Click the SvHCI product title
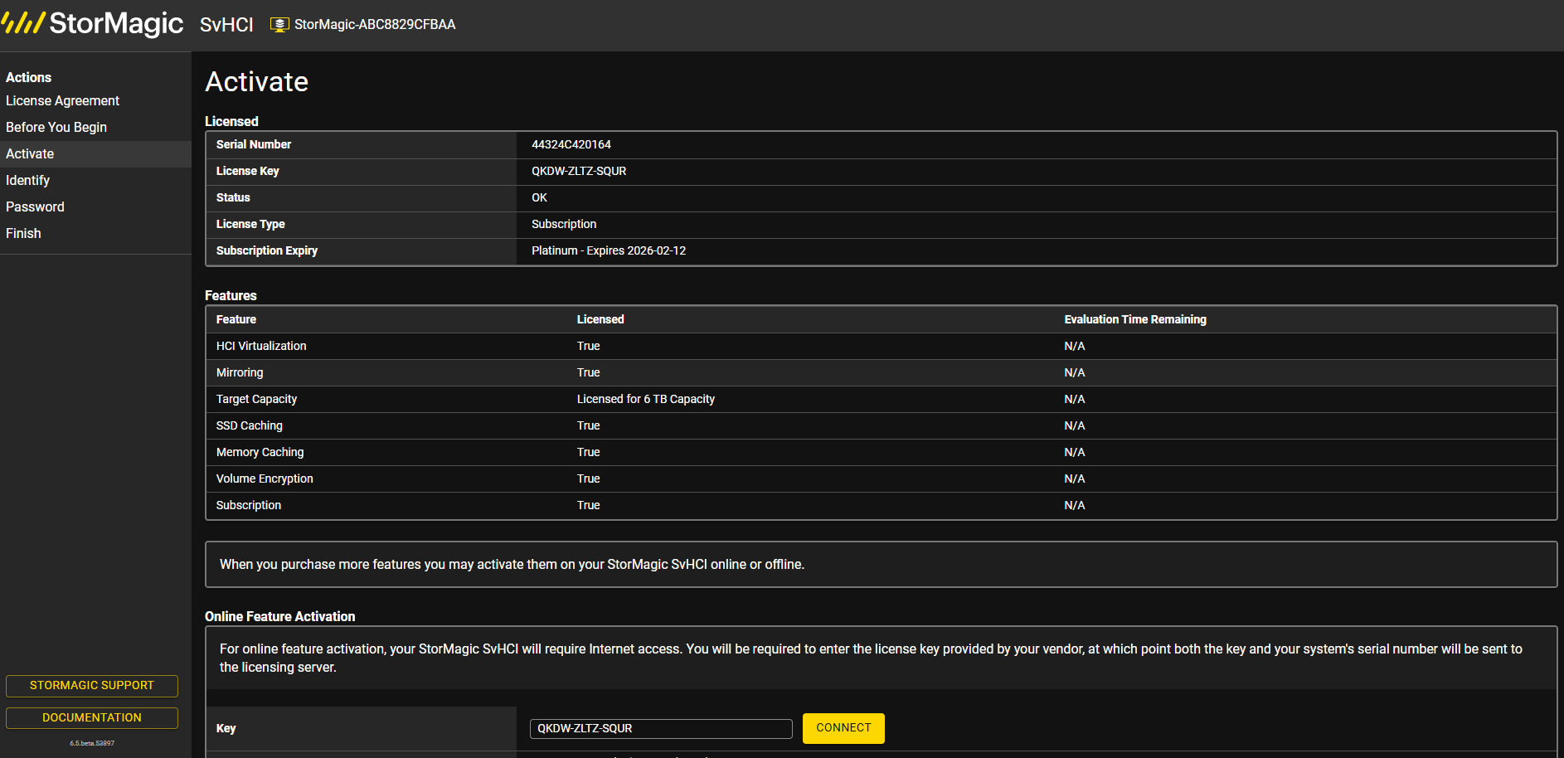The width and height of the screenshot is (1564, 758). point(226,25)
